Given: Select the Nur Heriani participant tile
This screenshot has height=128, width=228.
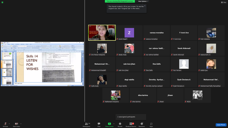Looking at the screenshot, I should click(x=184, y=64).
